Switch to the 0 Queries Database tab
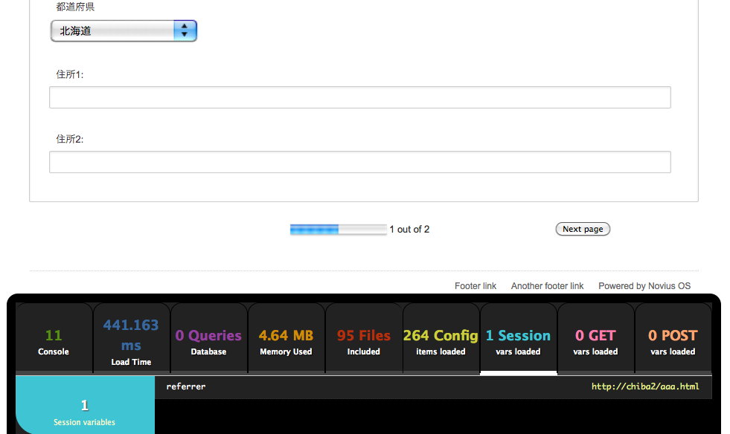Image resolution: width=730 pixels, height=434 pixels. (x=208, y=338)
